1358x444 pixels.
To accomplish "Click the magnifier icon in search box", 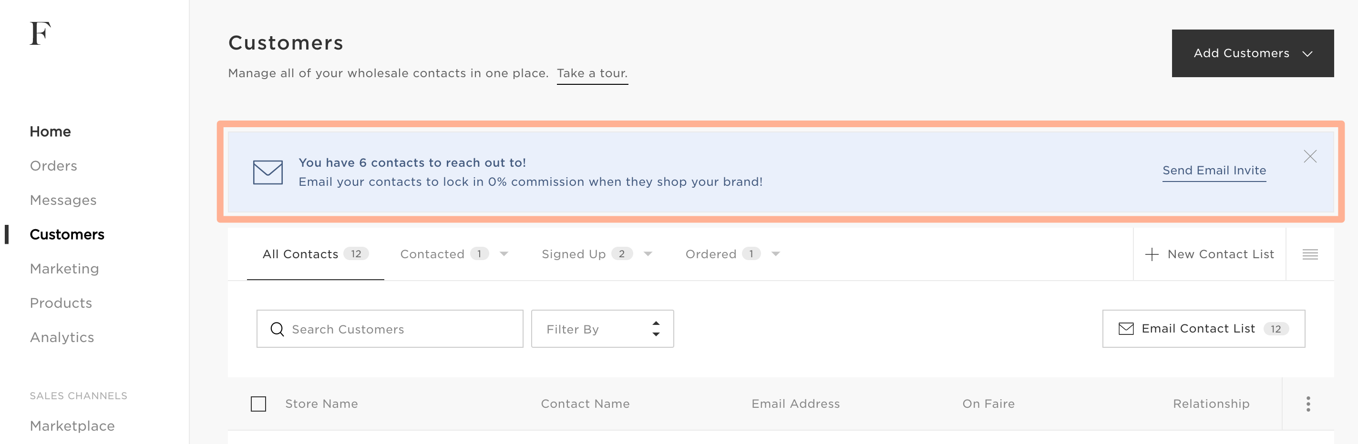I will [x=278, y=329].
